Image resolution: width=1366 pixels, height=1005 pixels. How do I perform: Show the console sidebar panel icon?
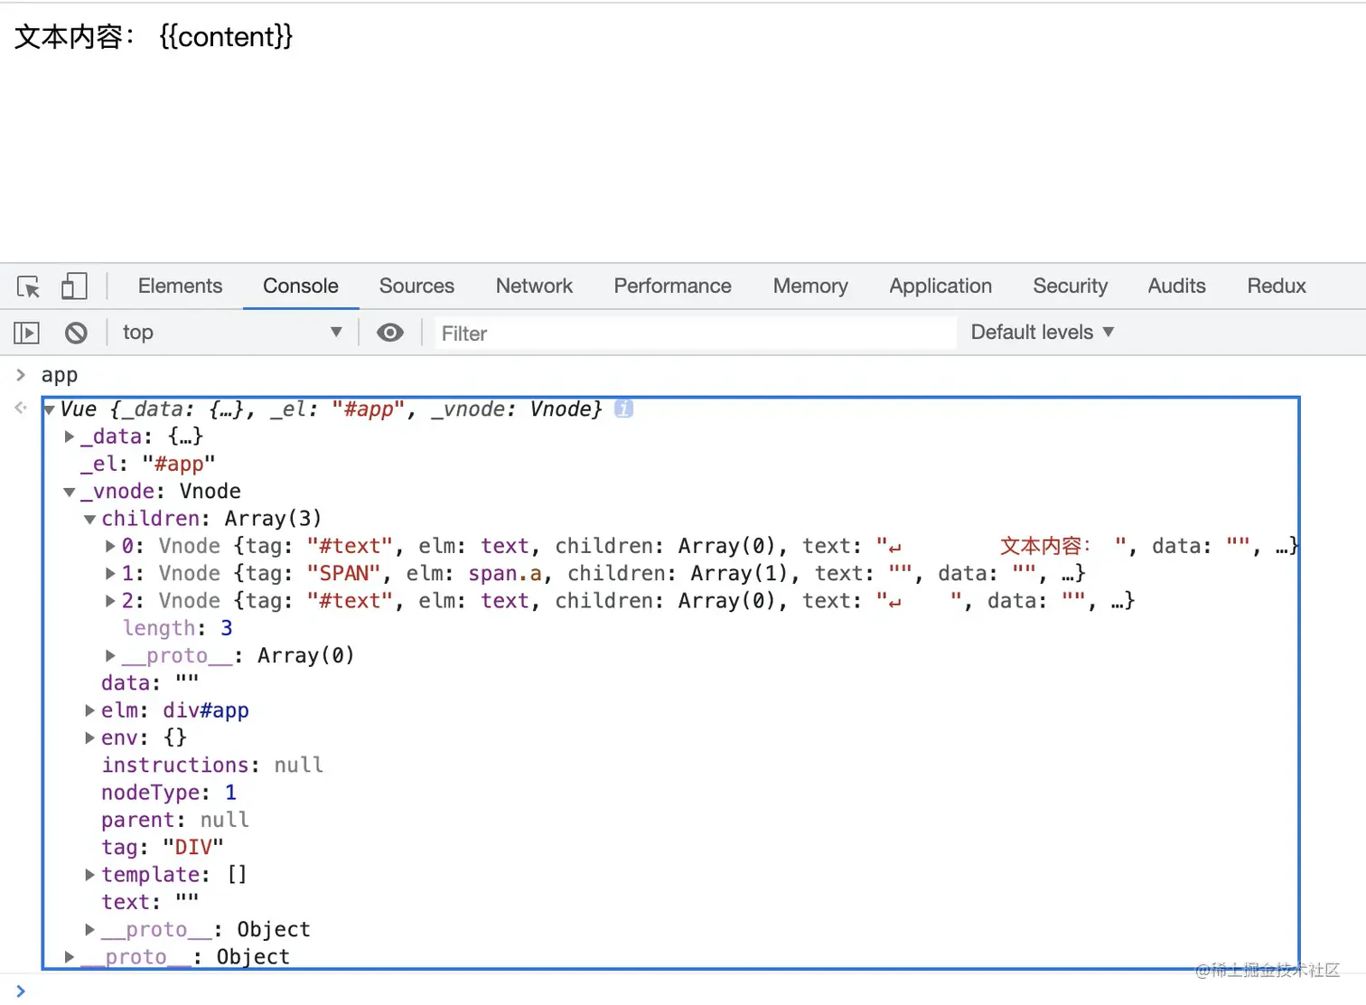(27, 333)
